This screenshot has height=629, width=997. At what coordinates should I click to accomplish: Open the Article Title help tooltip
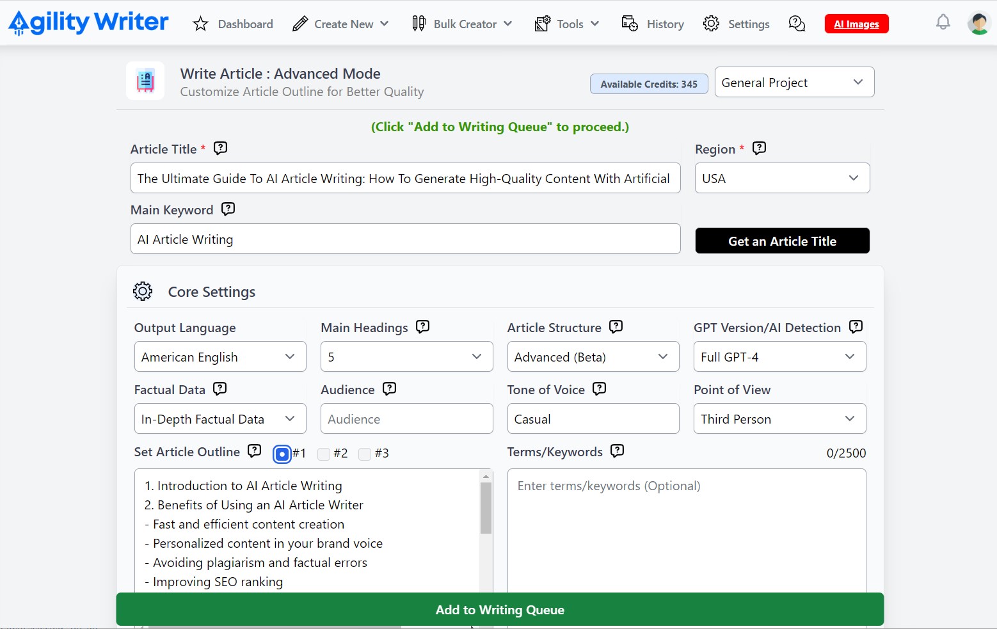tap(220, 148)
